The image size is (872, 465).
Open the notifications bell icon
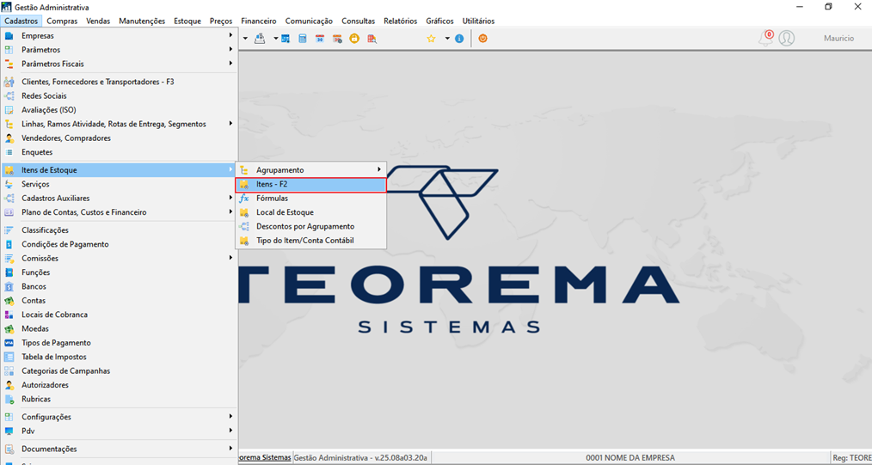coord(766,39)
